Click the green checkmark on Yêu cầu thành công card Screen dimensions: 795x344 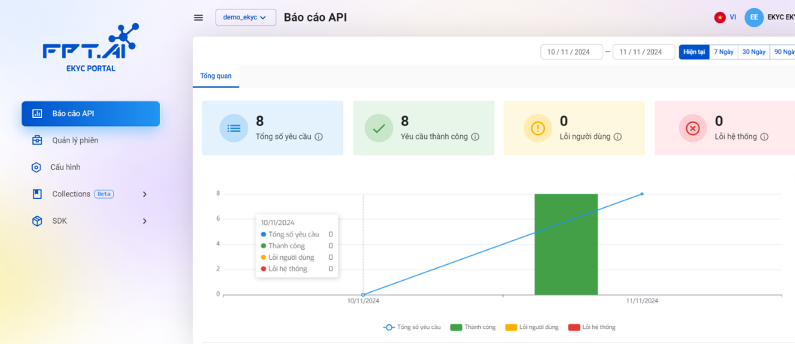(379, 128)
